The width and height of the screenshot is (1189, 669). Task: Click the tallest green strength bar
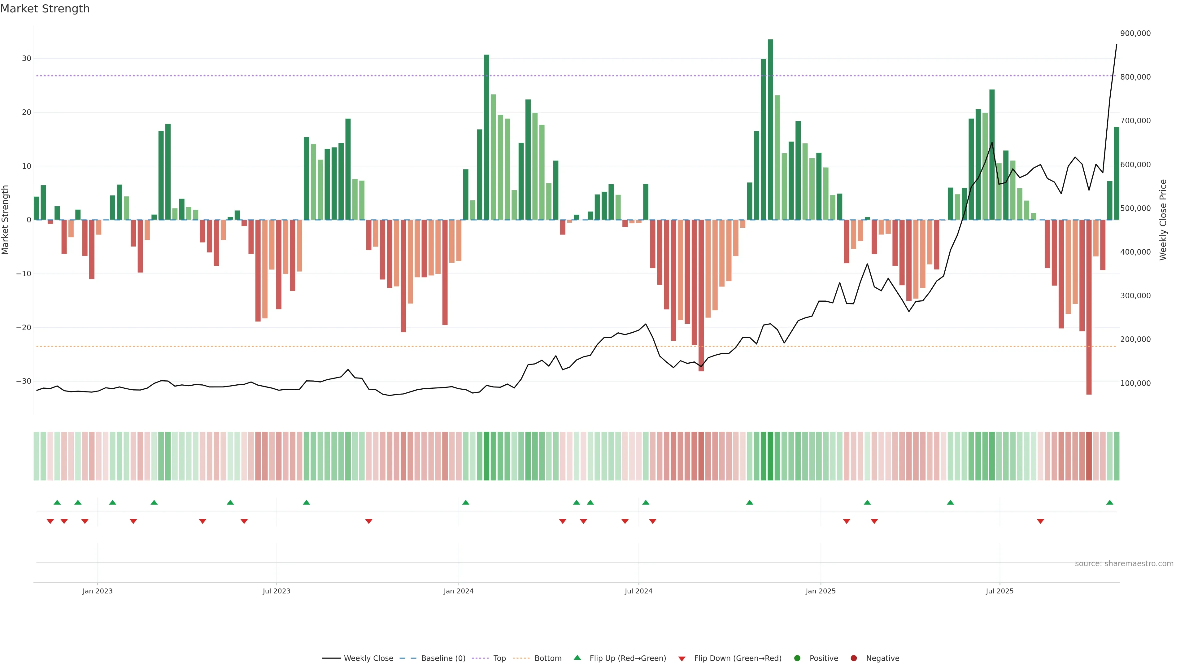(x=770, y=129)
